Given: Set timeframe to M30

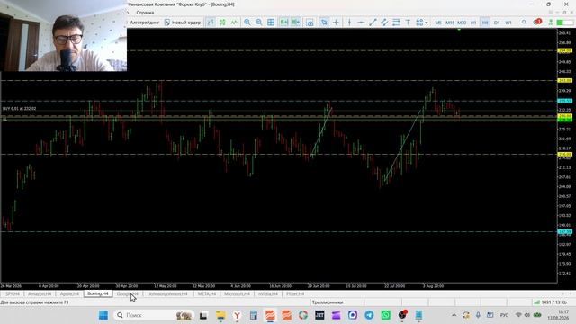Looking at the screenshot, I should [462, 22].
